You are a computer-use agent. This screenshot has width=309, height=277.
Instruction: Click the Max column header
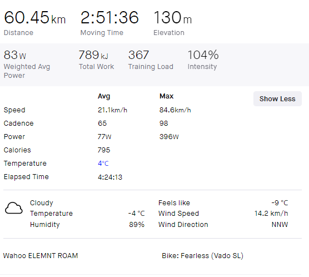[x=167, y=96]
